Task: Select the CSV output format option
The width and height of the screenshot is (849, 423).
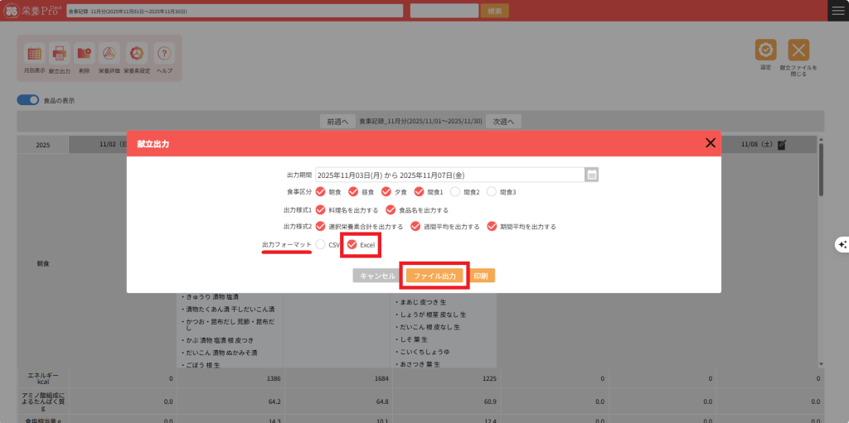Action: point(321,244)
